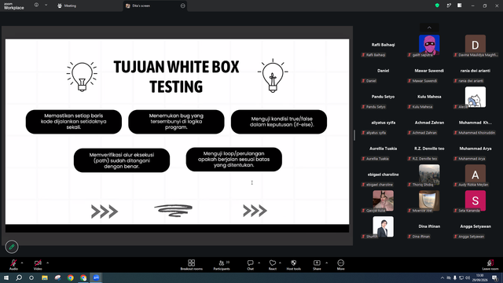Open the first Chrome taskbar icon
Image resolution: width=503 pixels, height=283 pixels.
[x=71, y=277]
